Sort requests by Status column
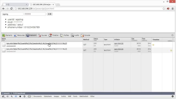Screen dimensions: 176x99 (98, 40)
